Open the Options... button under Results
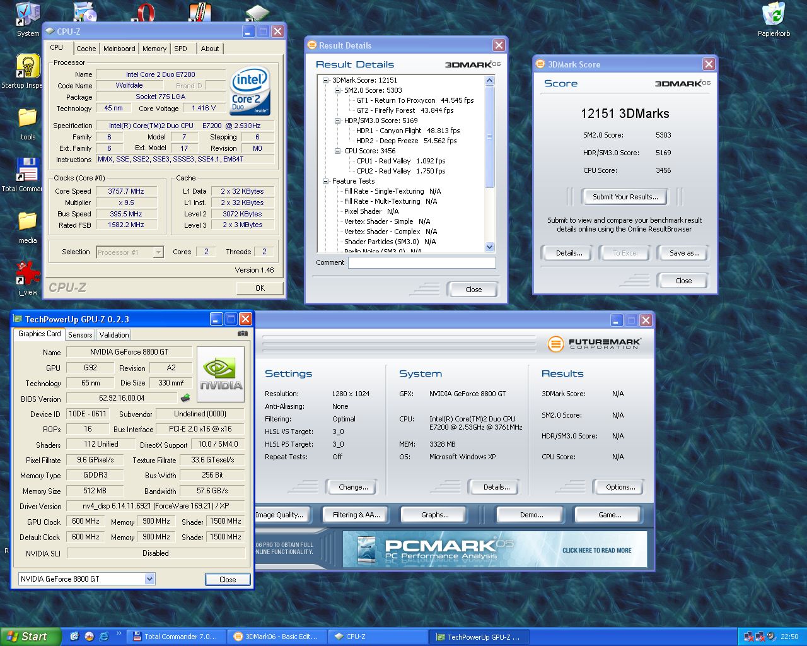The width and height of the screenshot is (807, 646). 620,487
